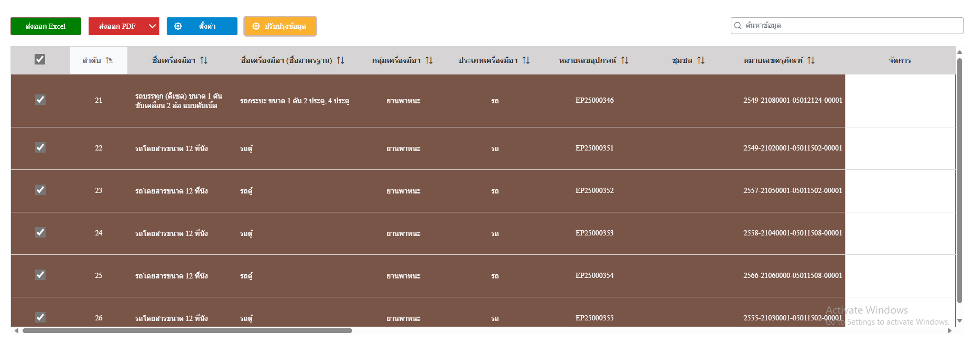Image resolution: width=973 pixels, height=344 pixels.
Task: Click asset number 2549-21020001-05011502-00001
Action: 793,148
